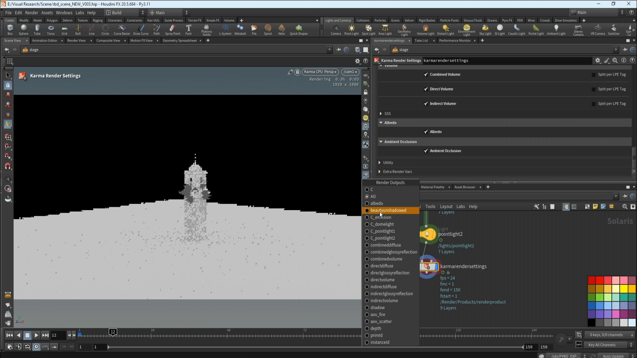Switch to the Geometry Spreadsheet tab
The height and width of the screenshot is (358, 637).
[x=179, y=40]
